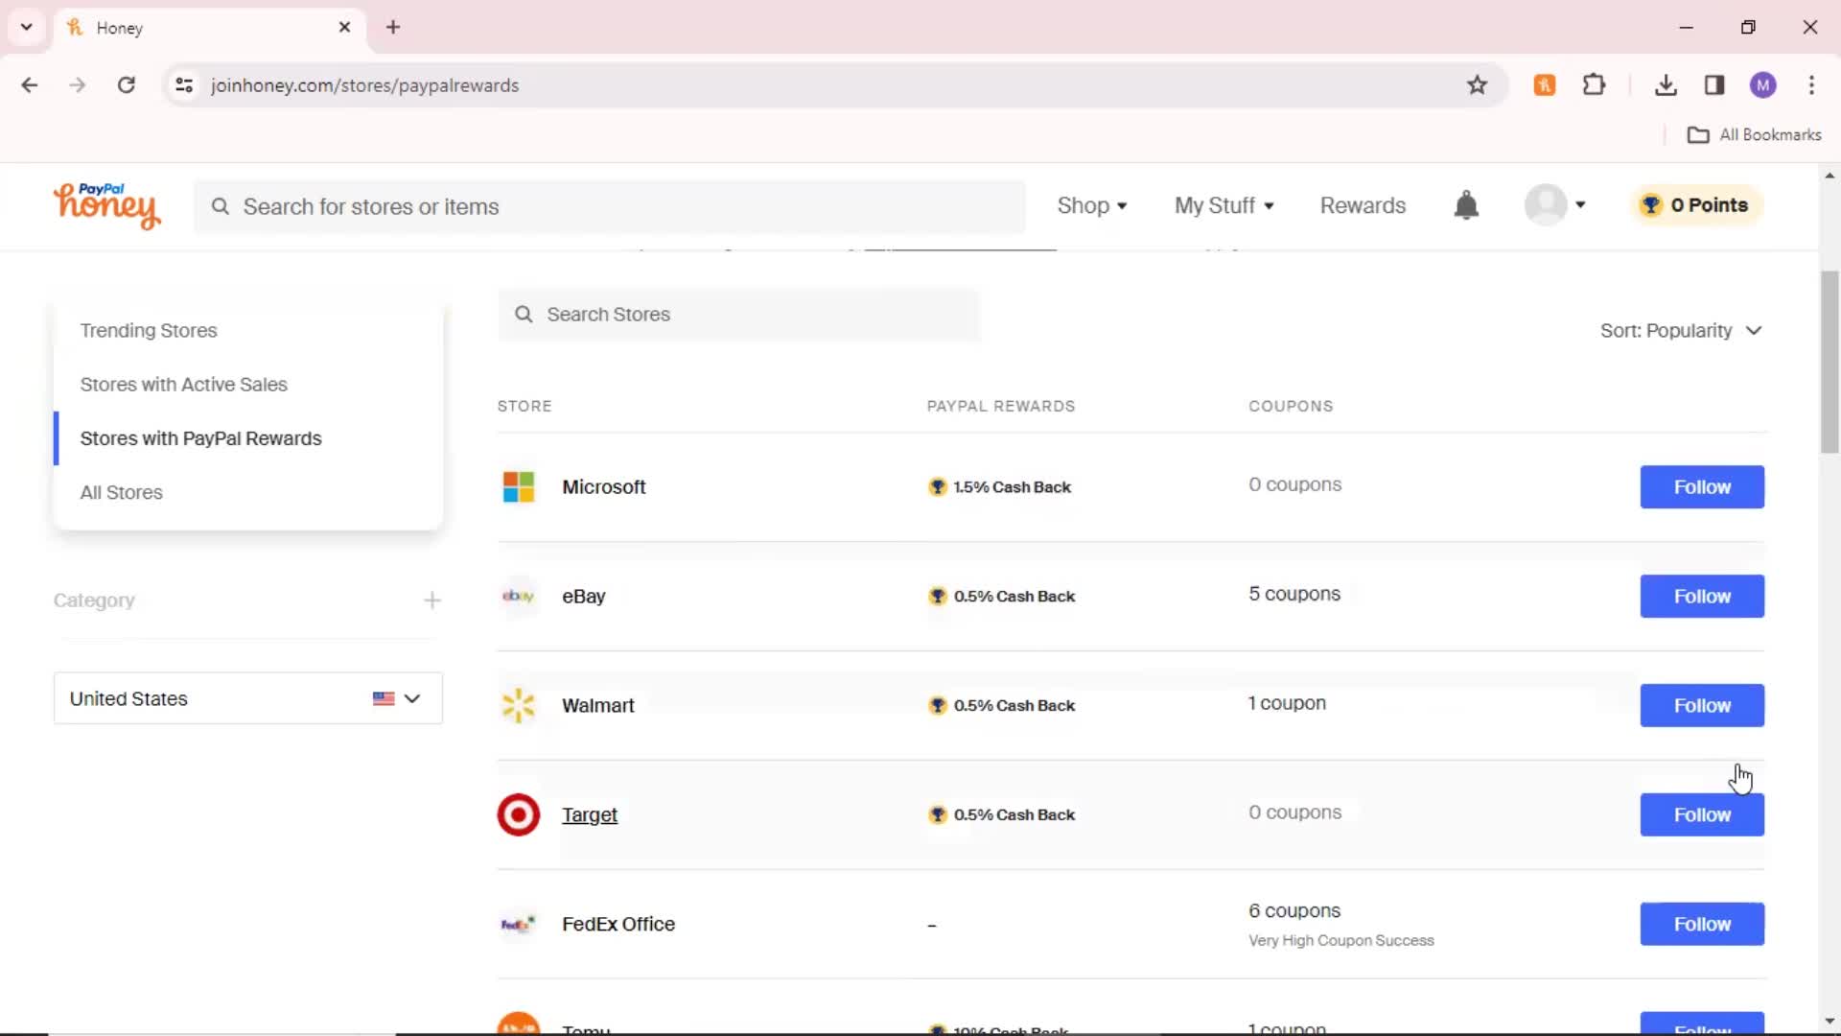Select Stores with PayPal Rewards

[x=200, y=438]
